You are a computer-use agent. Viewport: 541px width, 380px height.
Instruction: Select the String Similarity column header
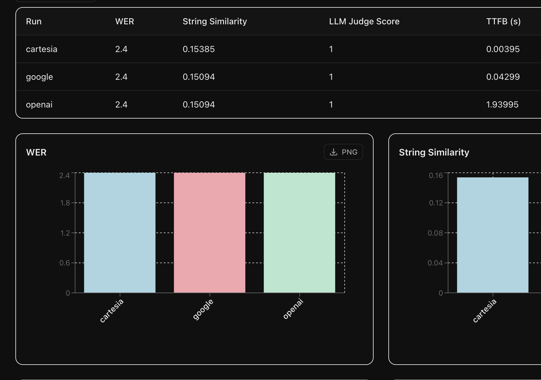point(214,22)
